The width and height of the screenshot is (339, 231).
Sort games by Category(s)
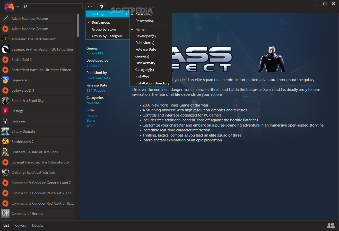[x=151, y=70]
